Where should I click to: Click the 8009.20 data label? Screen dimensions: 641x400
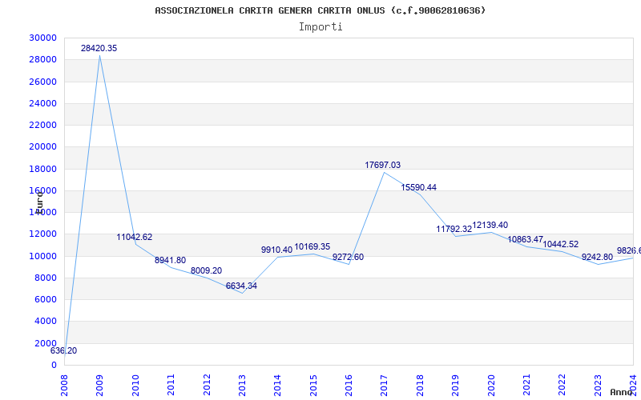click(206, 270)
